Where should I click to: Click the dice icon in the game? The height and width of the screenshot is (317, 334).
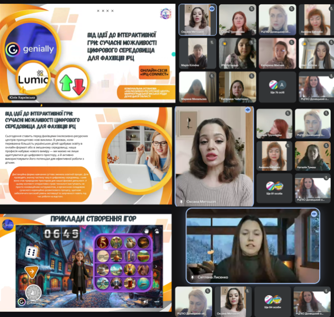[x=31, y=252]
